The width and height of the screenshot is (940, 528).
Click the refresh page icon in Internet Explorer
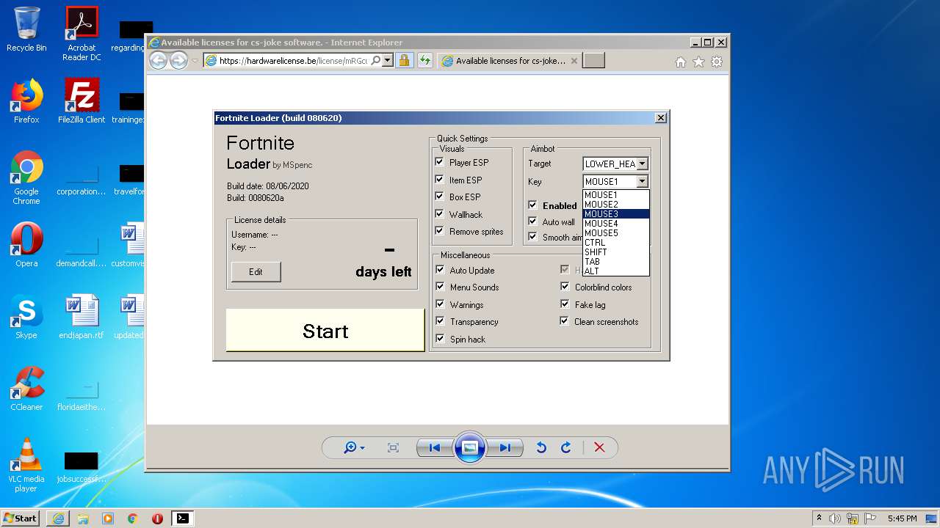pyautogui.click(x=424, y=61)
